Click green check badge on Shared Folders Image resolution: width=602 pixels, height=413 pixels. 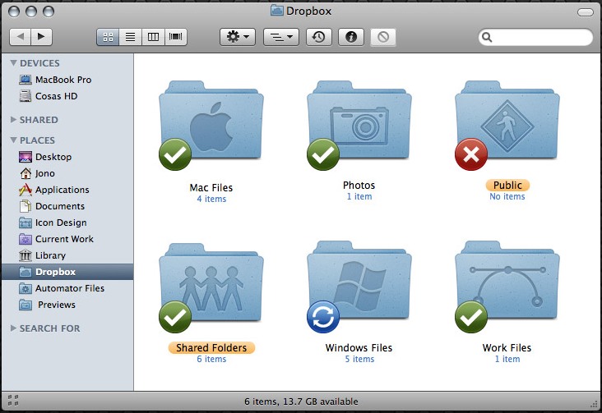coord(175,317)
